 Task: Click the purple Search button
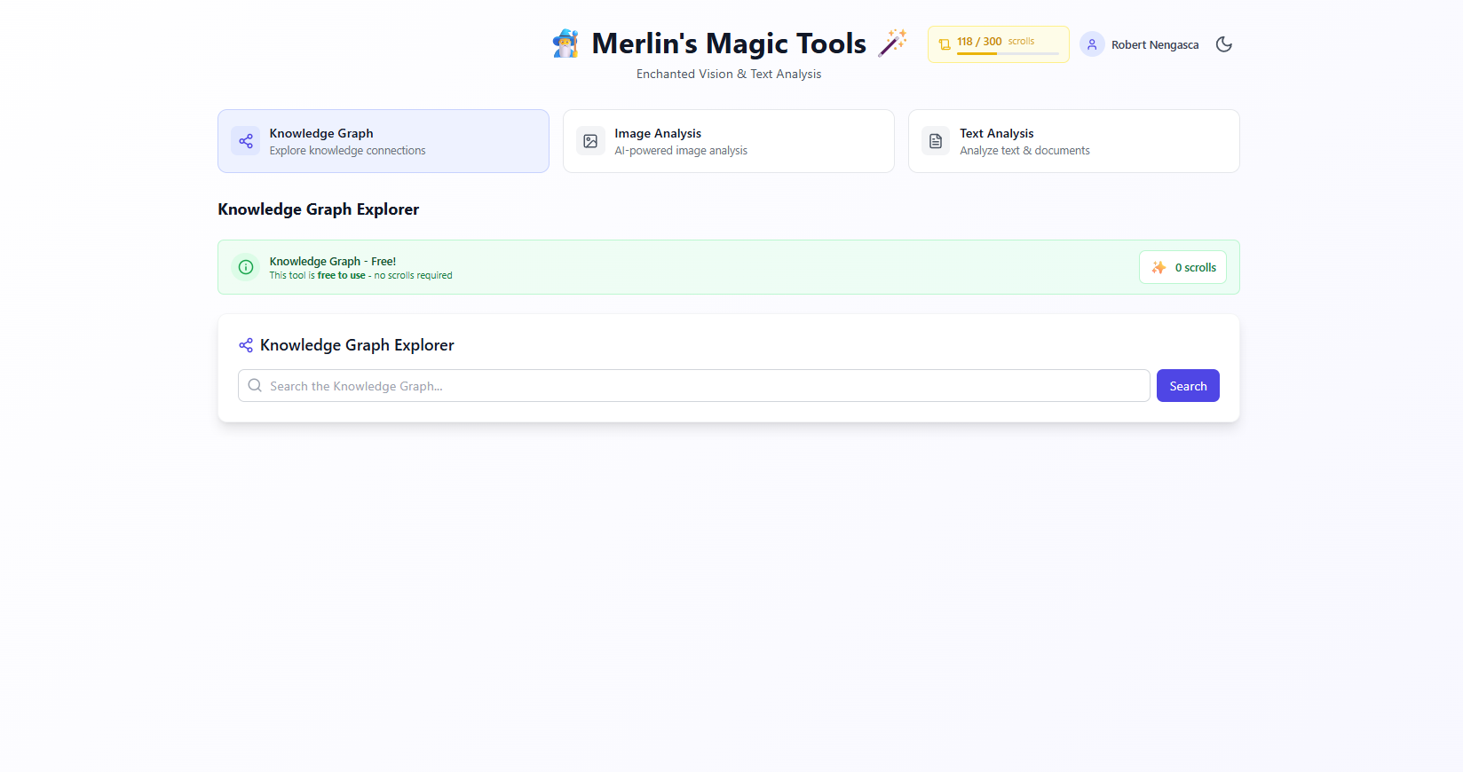(x=1188, y=386)
